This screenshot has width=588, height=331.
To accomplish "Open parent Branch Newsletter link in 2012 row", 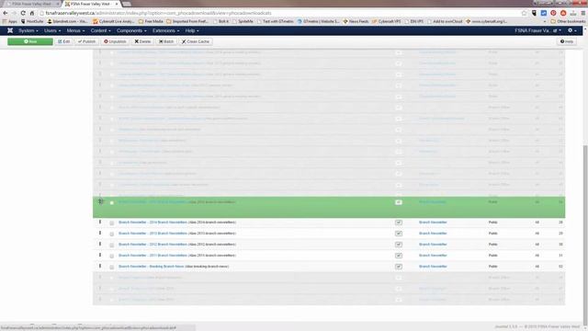I will pos(433,245).
